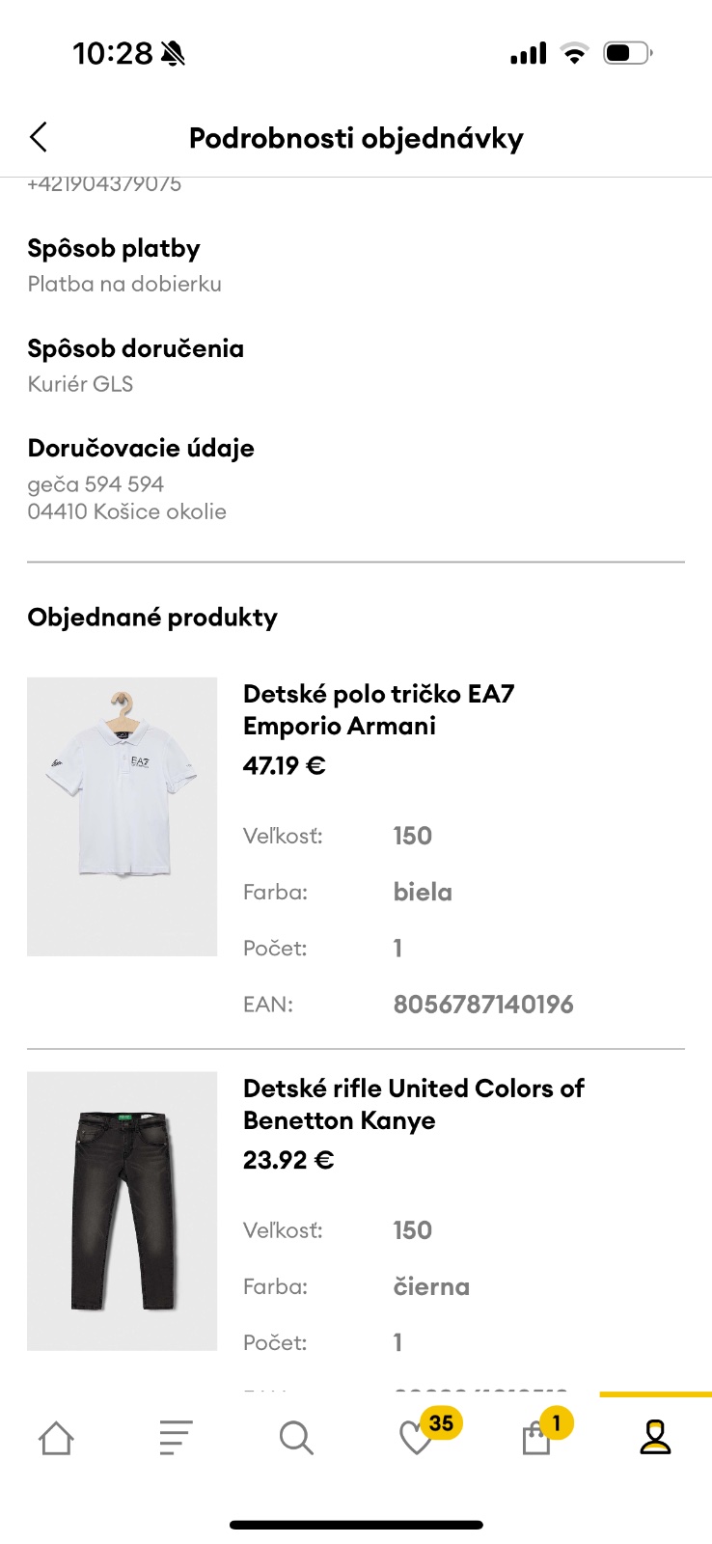The width and height of the screenshot is (712, 1544).
Task: Select the EAN number 8056787140196
Action: 483,1005
